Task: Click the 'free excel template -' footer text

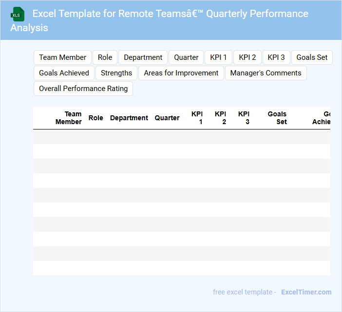Action: click(245, 292)
